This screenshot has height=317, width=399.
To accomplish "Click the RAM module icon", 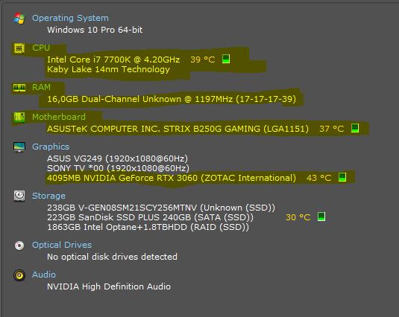I will 19,88.
